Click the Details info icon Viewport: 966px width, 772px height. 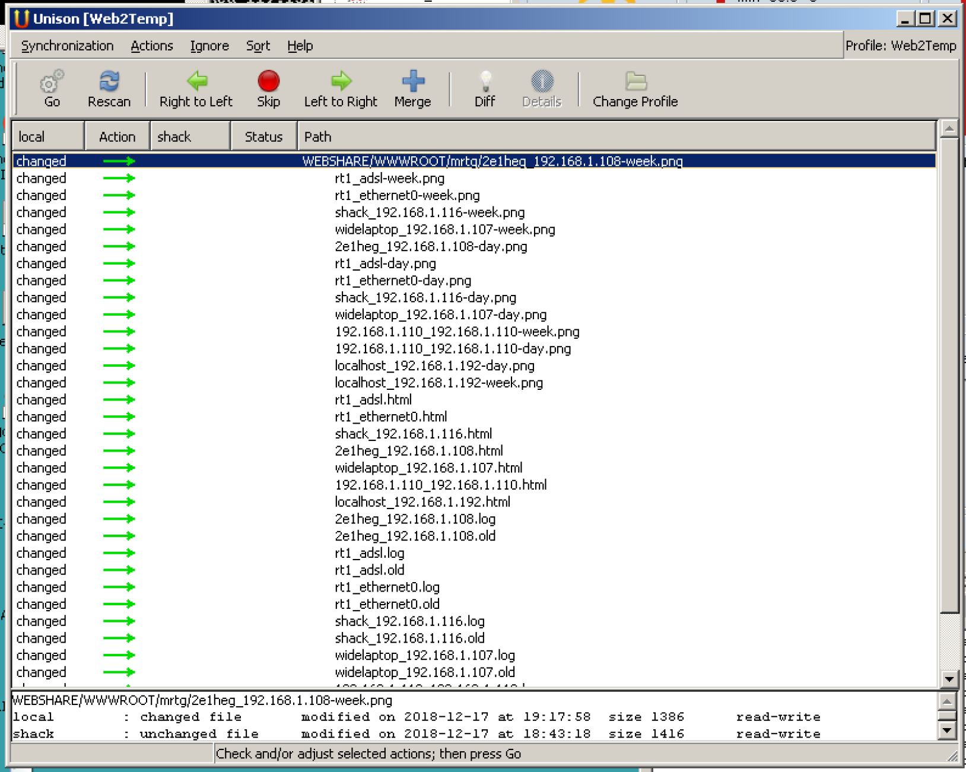point(542,81)
